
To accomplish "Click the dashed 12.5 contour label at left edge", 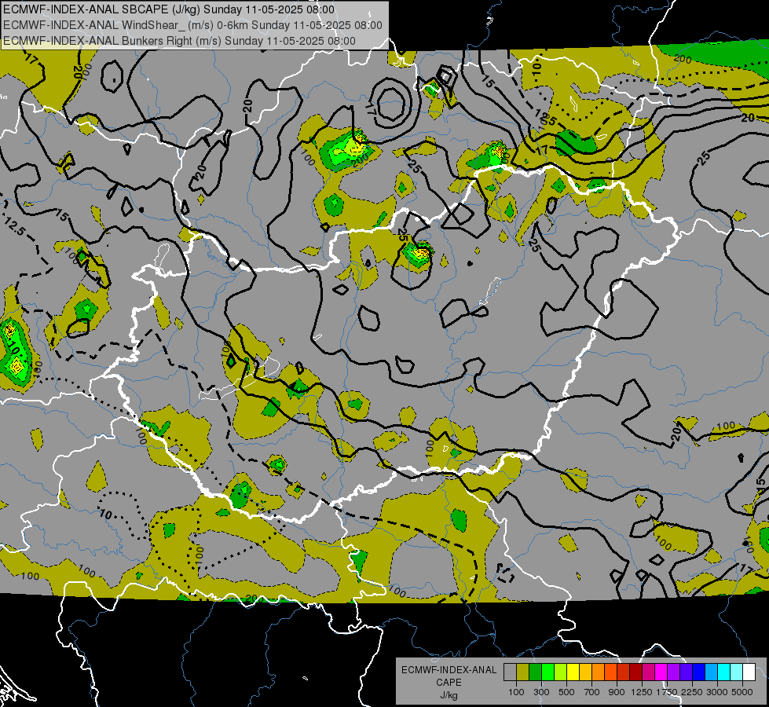I will click(13, 227).
